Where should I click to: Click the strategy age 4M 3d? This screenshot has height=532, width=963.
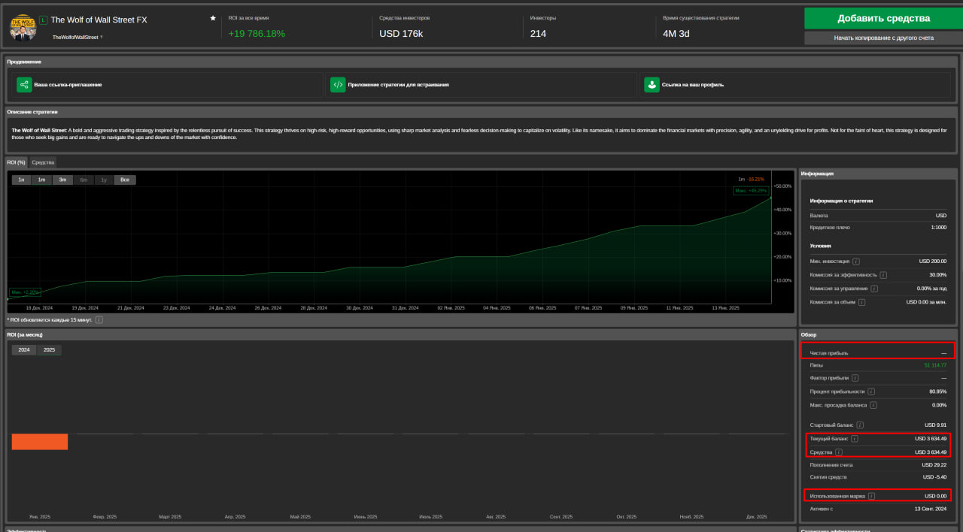pos(676,34)
